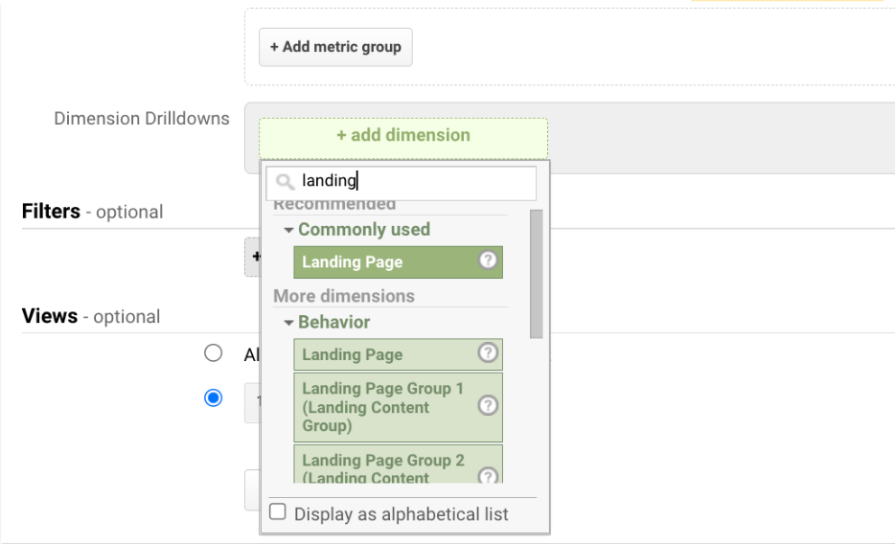Screen dimensions: 895x544
Task: Enable Display as alphabetical list checkbox
Action: (x=278, y=512)
